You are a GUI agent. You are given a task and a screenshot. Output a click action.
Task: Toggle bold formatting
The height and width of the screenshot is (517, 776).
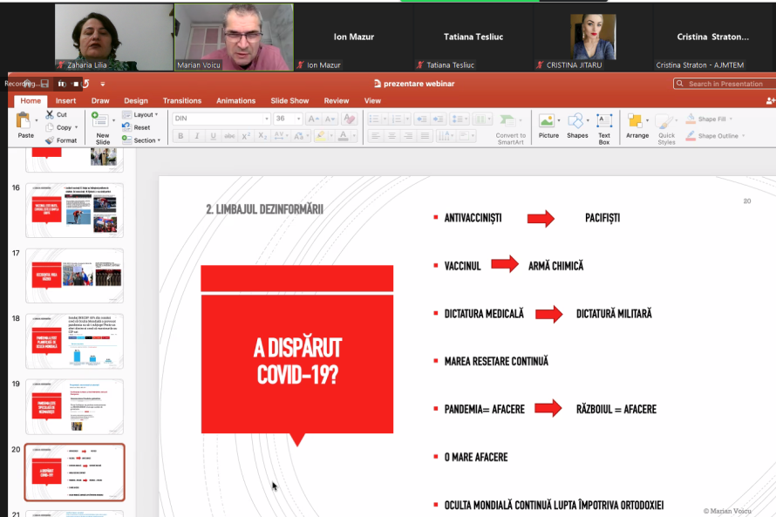coord(180,136)
